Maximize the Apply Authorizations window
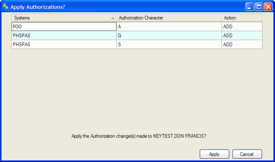275x162 pixels. [259, 7]
